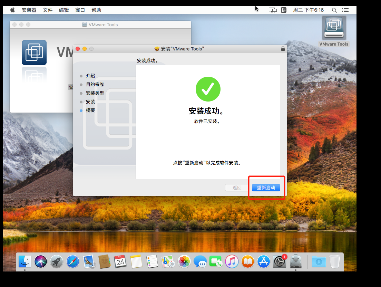Open Notification Center
The height and width of the screenshot is (287, 381).
[345, 10]
